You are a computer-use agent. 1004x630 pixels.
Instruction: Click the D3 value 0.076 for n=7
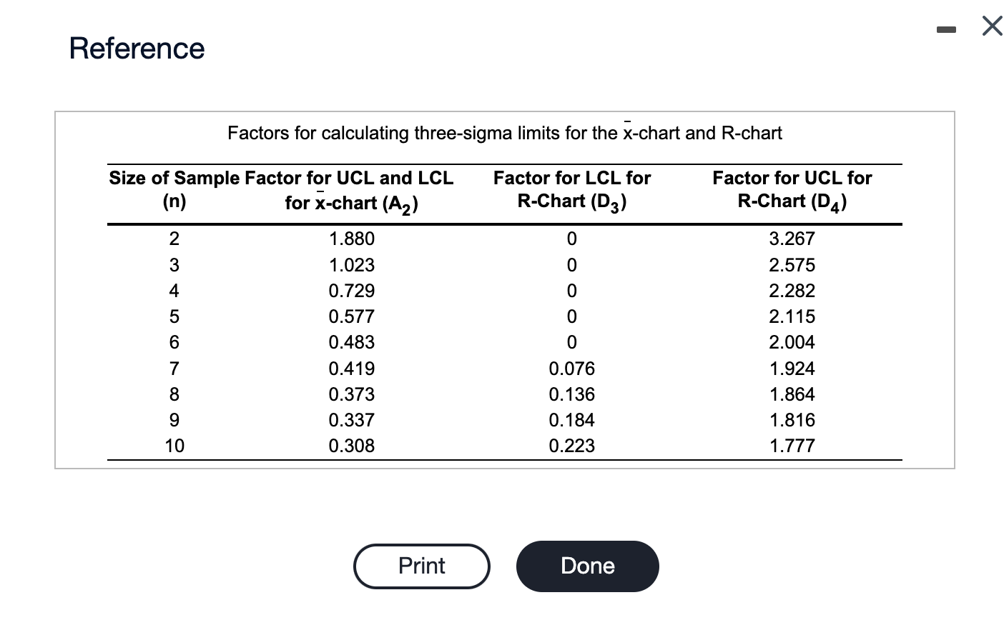pos(571,368)
